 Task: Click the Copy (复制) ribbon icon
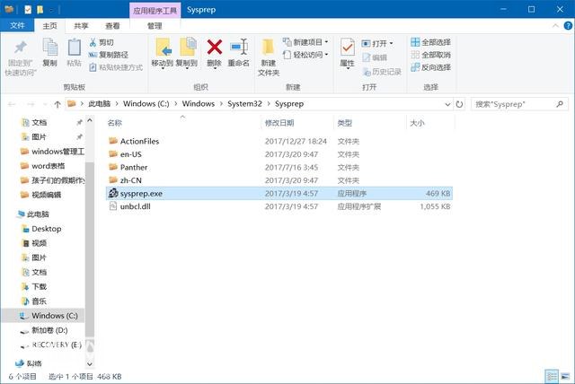(x=50, y=48)
